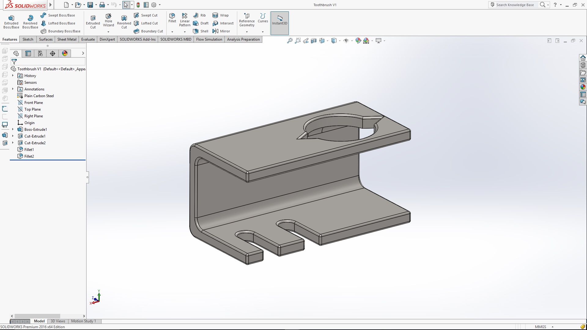The width and height of the screenshot is (587, 330).
Task: Open the PropertyManager tab
Action: point(28,53)
